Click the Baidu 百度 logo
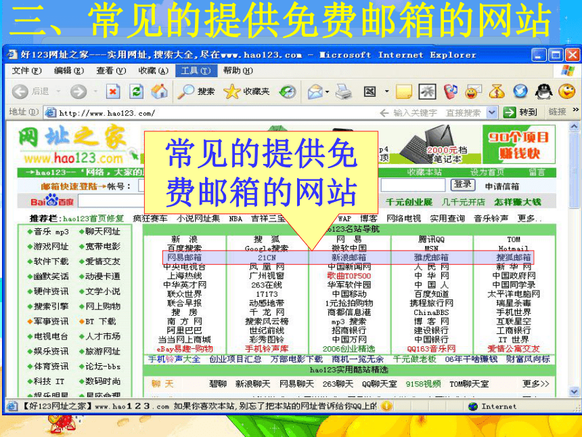The width and height of the screenshot is (582, 437). [52, 201]
